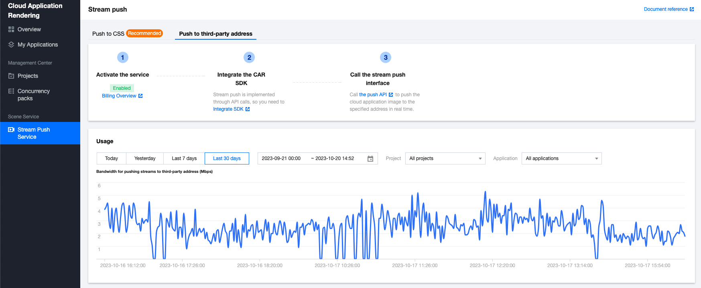This screenshot has width=701, height=288.
Task: Select the Yesterday time range
Action: pos(145,158)
